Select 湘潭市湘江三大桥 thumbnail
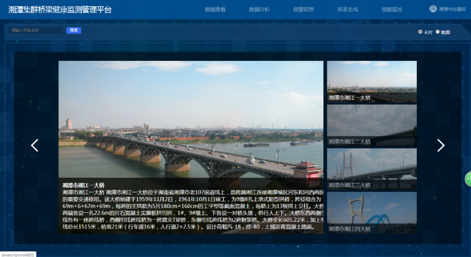This screenshot has width=471, height=257. click(372, 169)
